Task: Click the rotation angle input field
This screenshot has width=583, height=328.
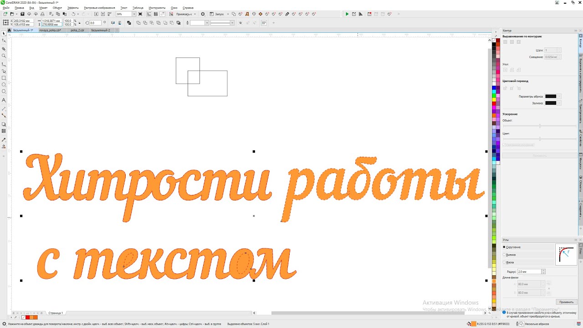Action: click(x=95, y=23)
